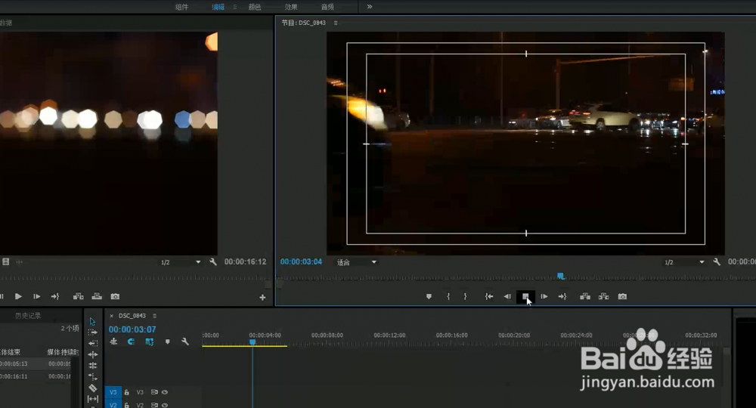The width and height of the screenshot is (756, 408).
Task: Click timeline timecode 00:00:03:07
Action: coord(132,329)
